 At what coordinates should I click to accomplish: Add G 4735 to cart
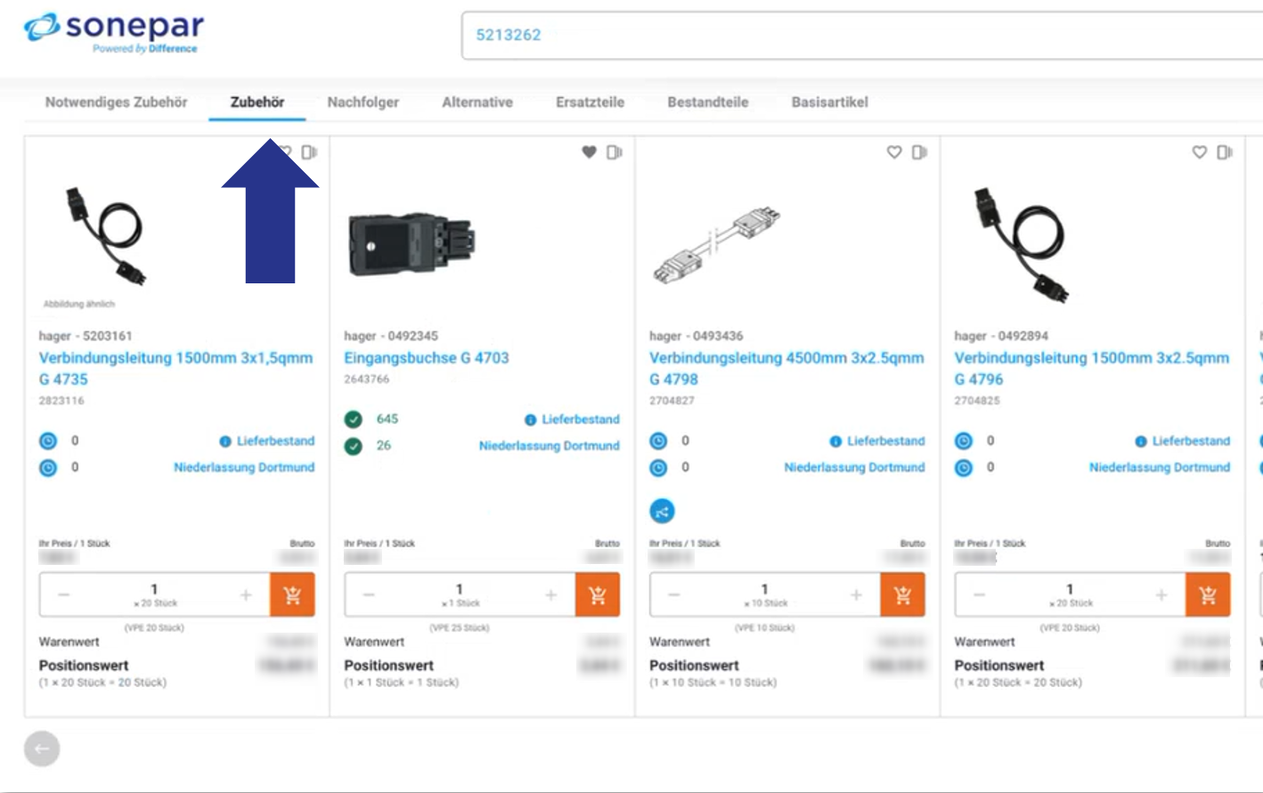pyautogui.click(x=293, y=595)
